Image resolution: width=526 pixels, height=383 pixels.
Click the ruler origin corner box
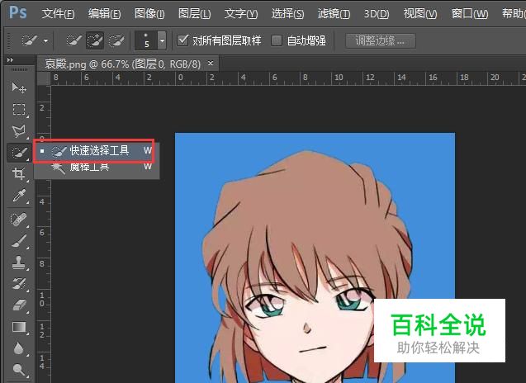tap(44, 78)
